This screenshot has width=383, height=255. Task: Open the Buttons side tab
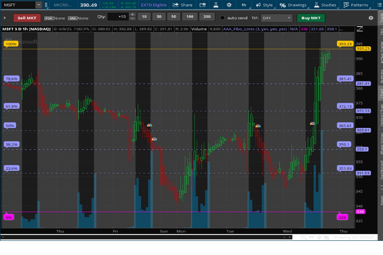[381, 75]
